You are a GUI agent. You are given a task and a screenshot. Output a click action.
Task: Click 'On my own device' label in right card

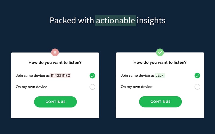[137, 87]
